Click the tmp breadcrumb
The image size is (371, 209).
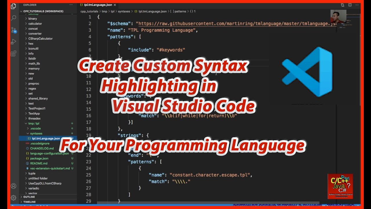tap(104, 11)
